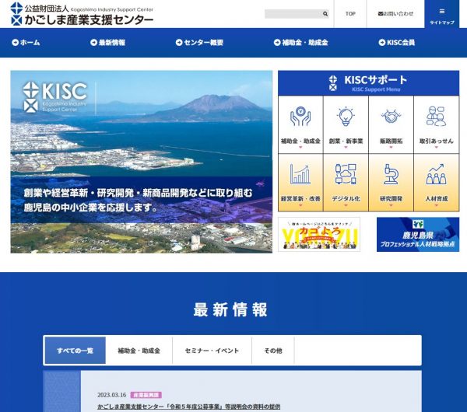Open the TOP link in header
The width and height of the screenshot is (467, 412).
(x=350, y=14)
